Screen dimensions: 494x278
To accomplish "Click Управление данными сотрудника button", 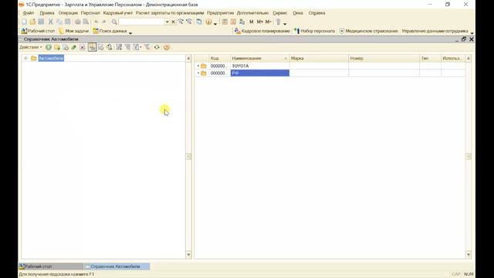I will coord(435,31).
